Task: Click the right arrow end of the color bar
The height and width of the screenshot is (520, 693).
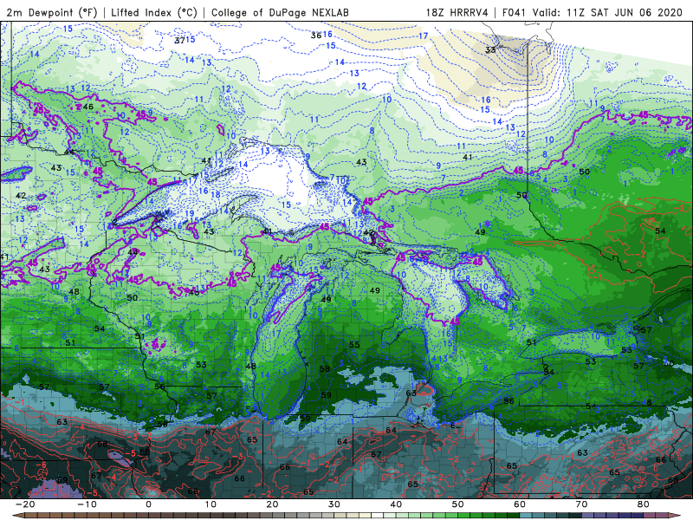Action: pos(676,516)
